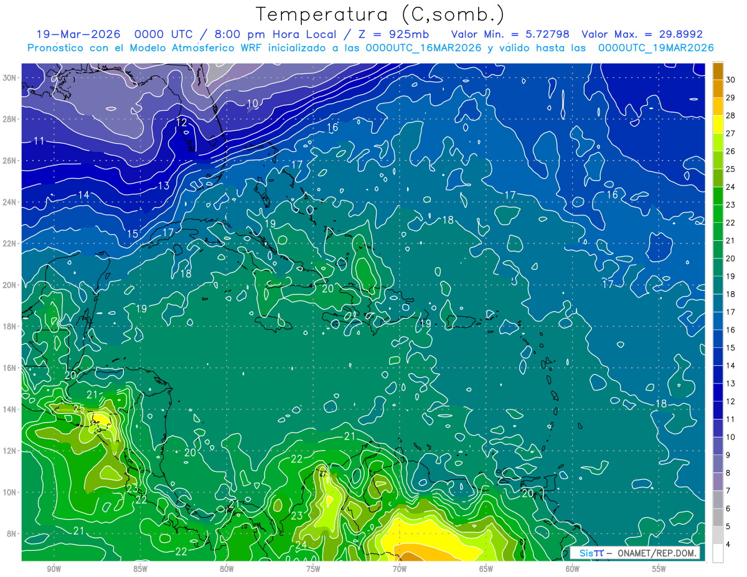Click the '28N' latitude axis label

pyautogui.click(x=11, y=119)
